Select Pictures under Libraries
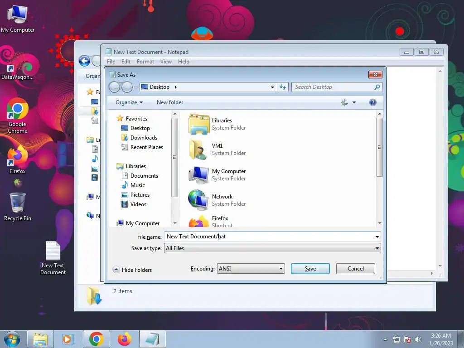Image resolution: width=464 pixels, height=348 pixels. [x=135, y=195]
